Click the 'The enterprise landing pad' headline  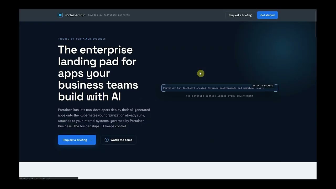98,73
